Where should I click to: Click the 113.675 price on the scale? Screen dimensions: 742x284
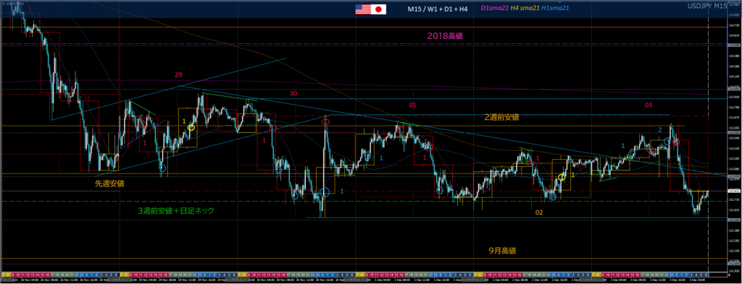click(735, 118)
